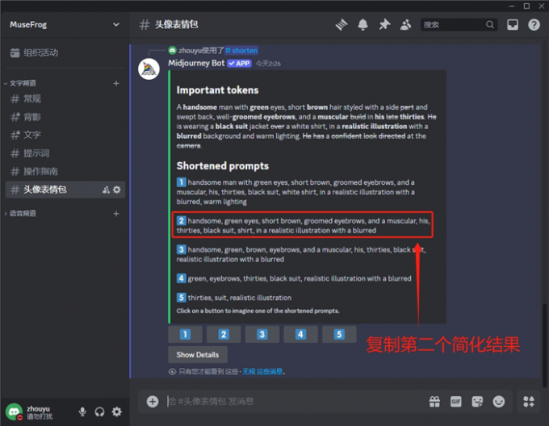Open the 背影 channel
549x426 pixels.
point(65,117)
